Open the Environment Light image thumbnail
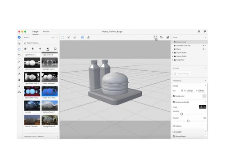Viewport: 225px width, 168px height. click(x=202, y=107)
